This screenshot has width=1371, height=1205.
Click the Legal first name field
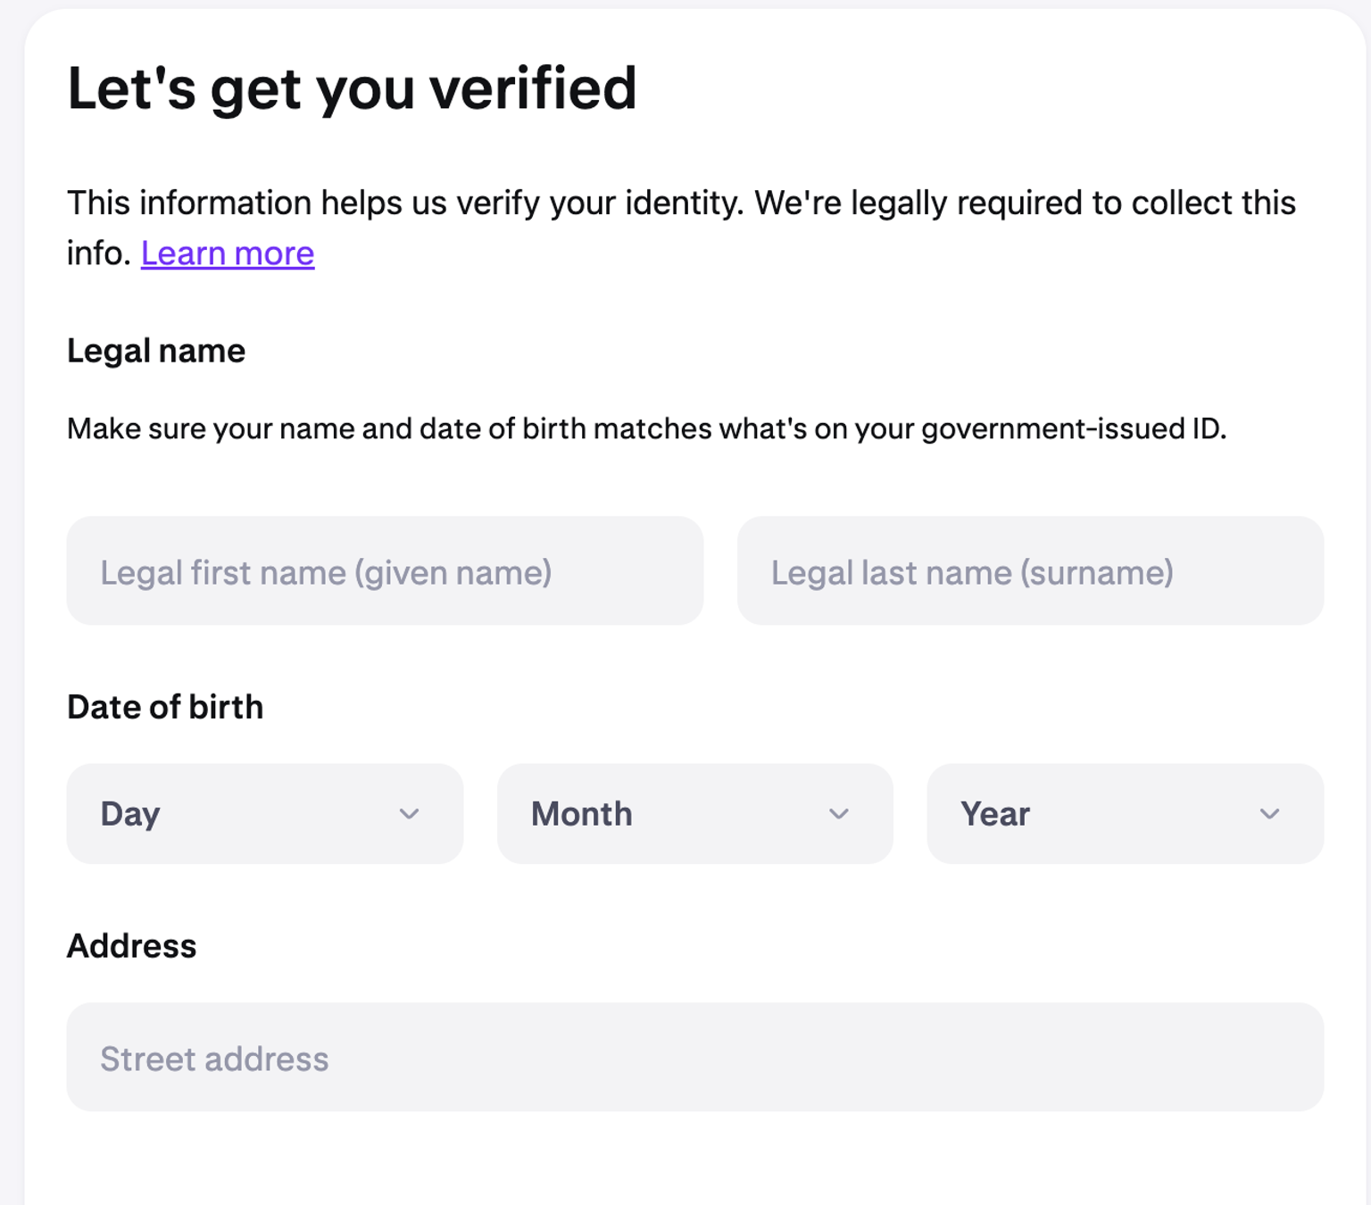click(384, 570)
